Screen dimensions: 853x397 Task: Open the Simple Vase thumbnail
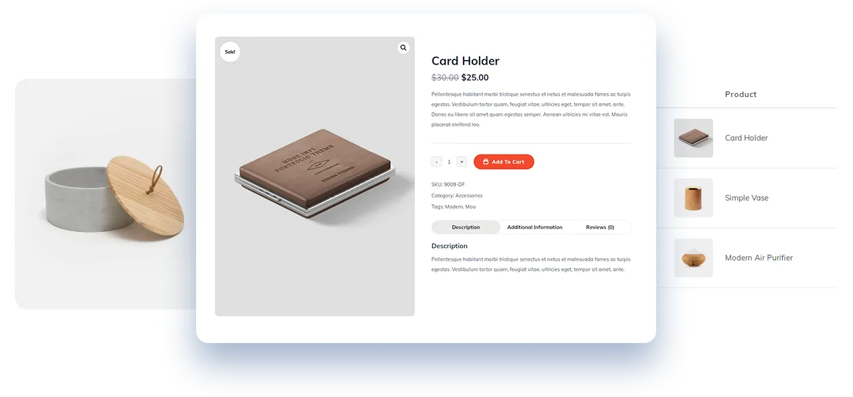pos(693,198)
